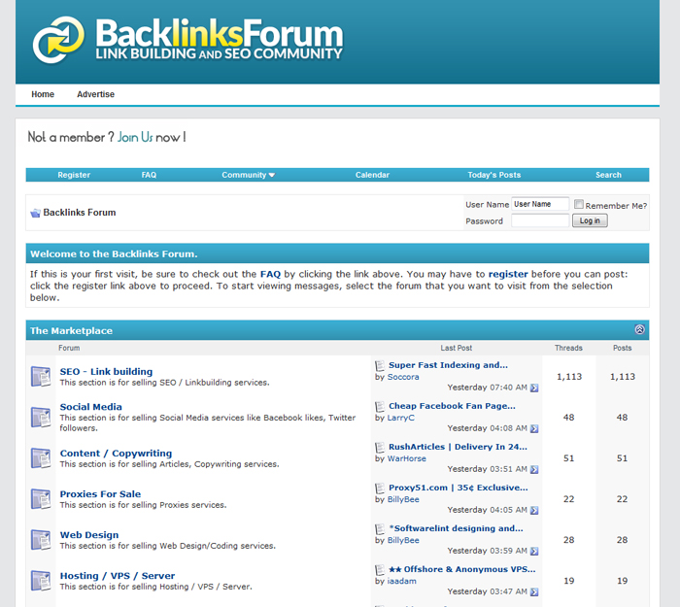Click the Web Design forum icon
This screenshot has height=607, width=680.
[41, 540]
